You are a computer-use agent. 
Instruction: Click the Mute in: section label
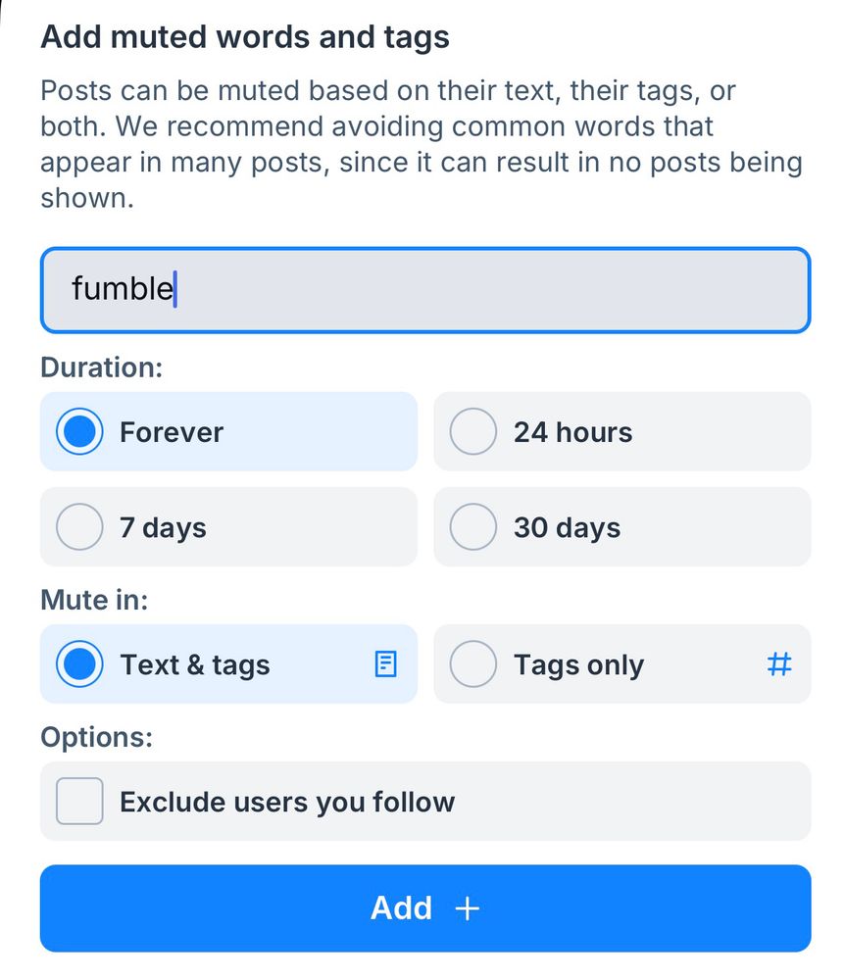click(94, 600)
